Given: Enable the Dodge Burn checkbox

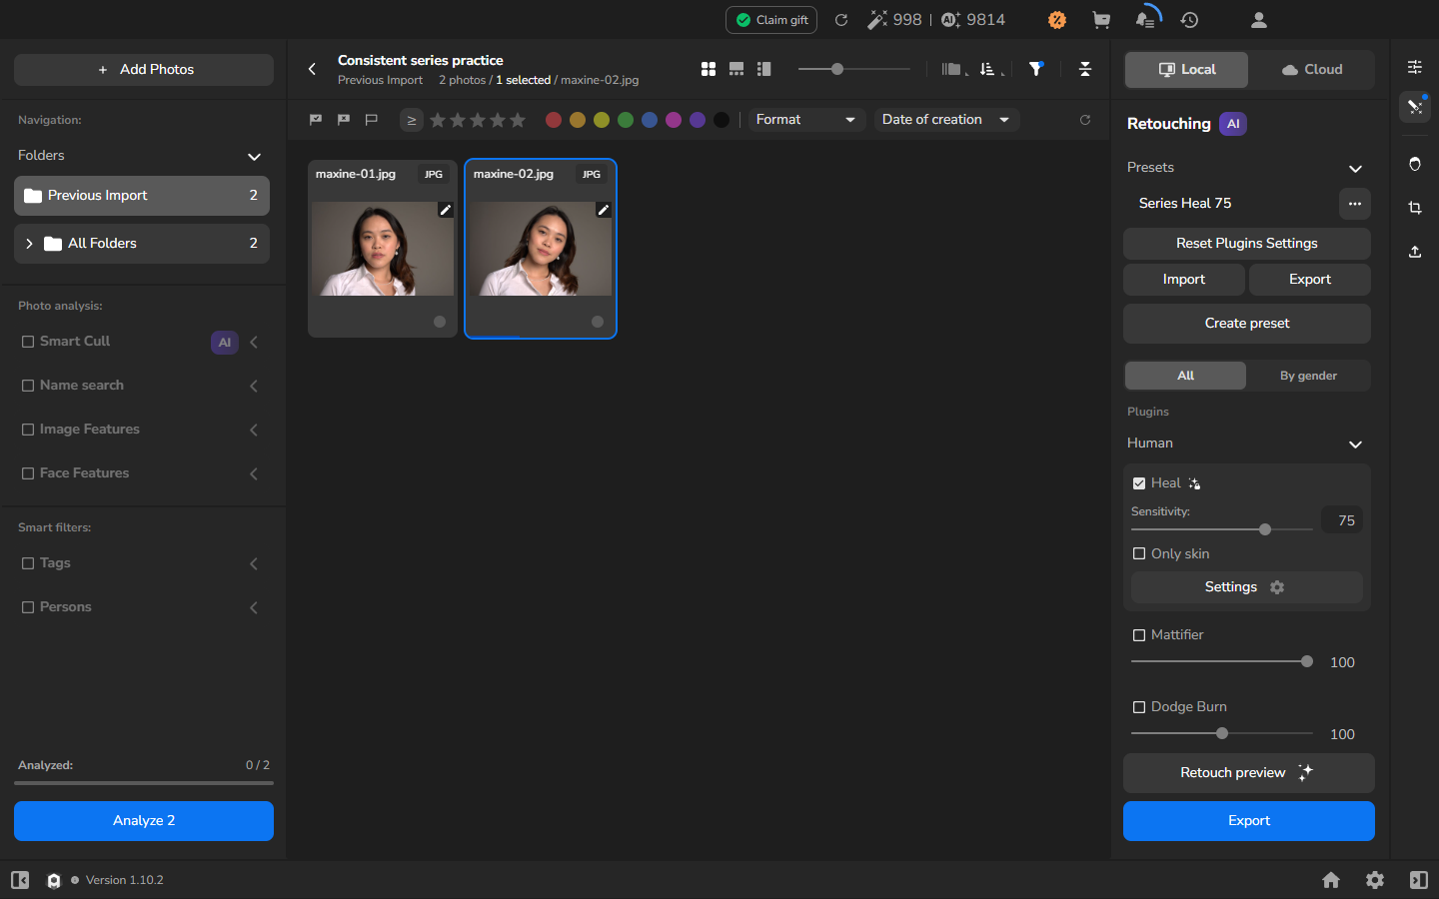Looking at the screenshot, I should pyautogui.click(x=1139, y=707).
